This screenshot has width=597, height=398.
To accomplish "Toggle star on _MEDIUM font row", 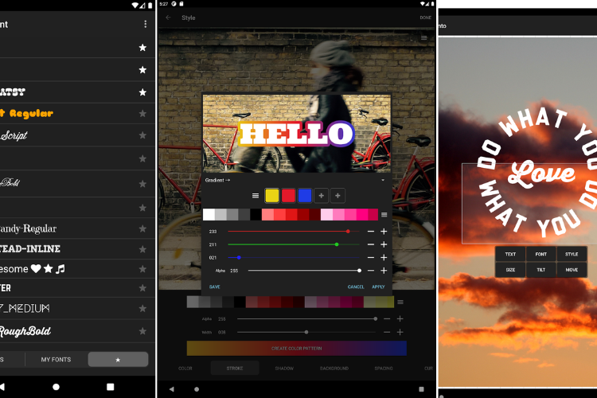I will [x=142, y=308].
